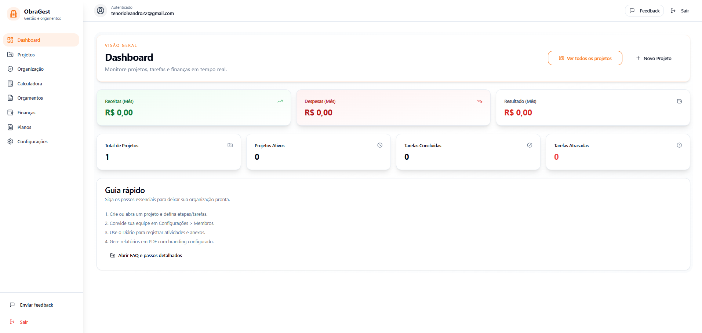
Task: Click Ver todos os projetos button
Action: (x=585, y=58)
